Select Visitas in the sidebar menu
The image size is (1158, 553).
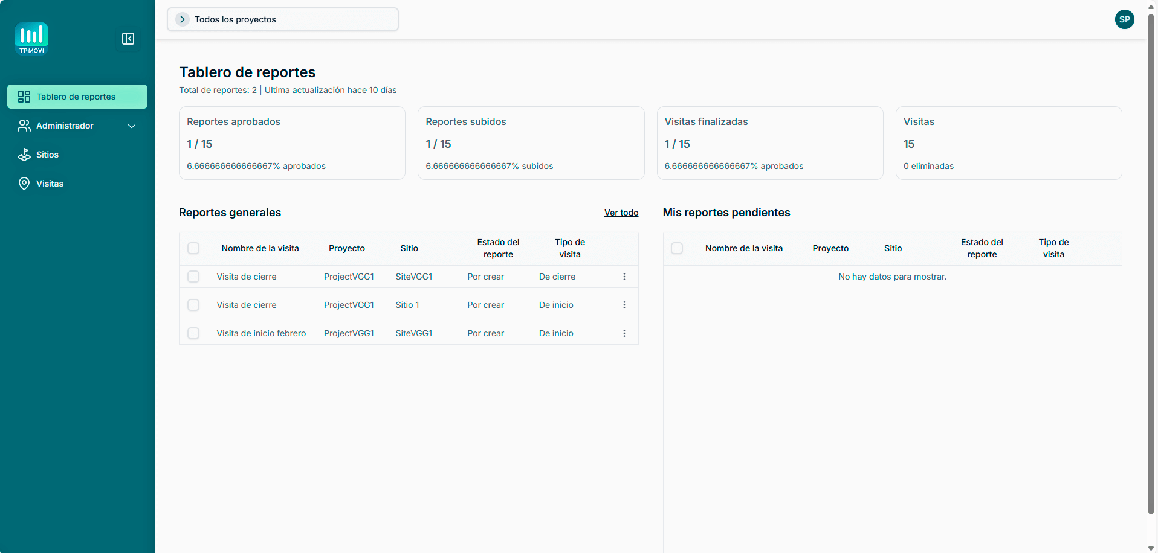50,184
